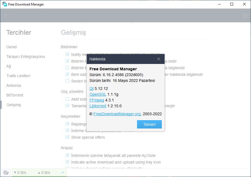
Task: Open the Trafik Limitleri section
Action: [x=18, y=76]
